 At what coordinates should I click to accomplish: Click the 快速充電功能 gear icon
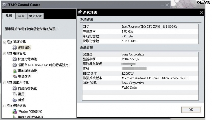click(x=15, y=59)
